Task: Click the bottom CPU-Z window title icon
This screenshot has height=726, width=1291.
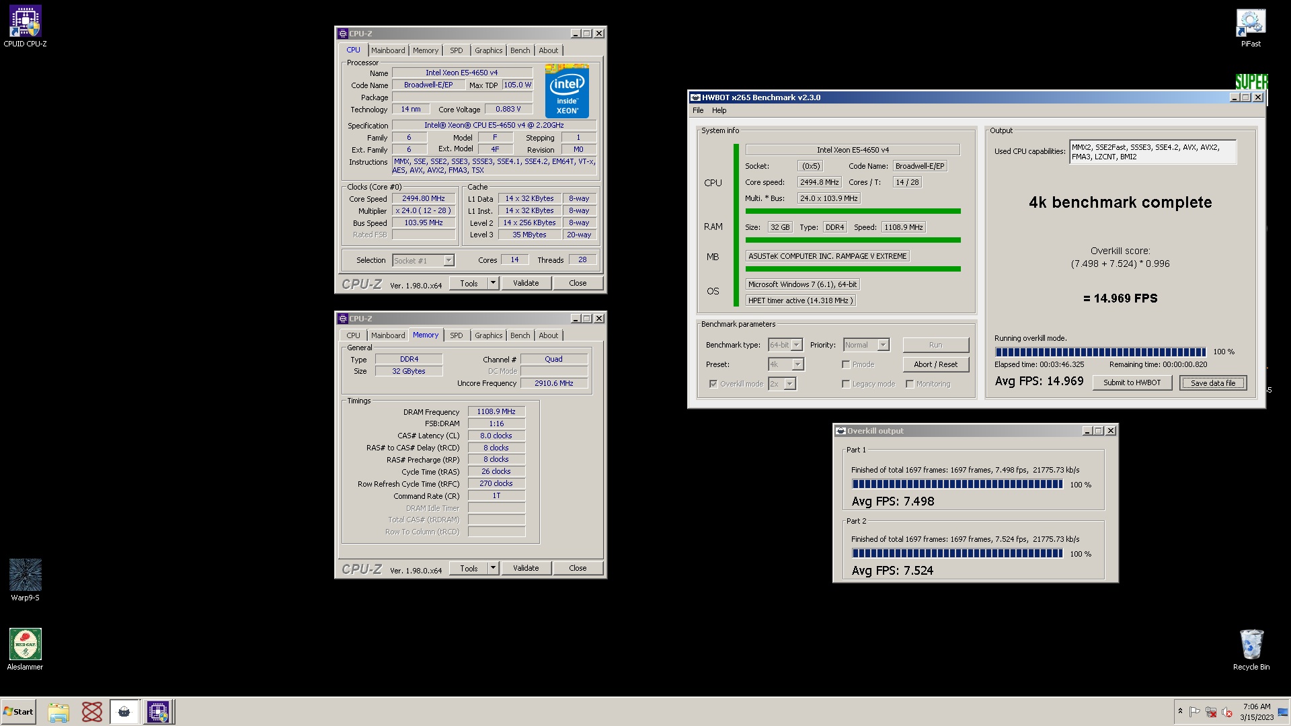Action: (343, 319)
